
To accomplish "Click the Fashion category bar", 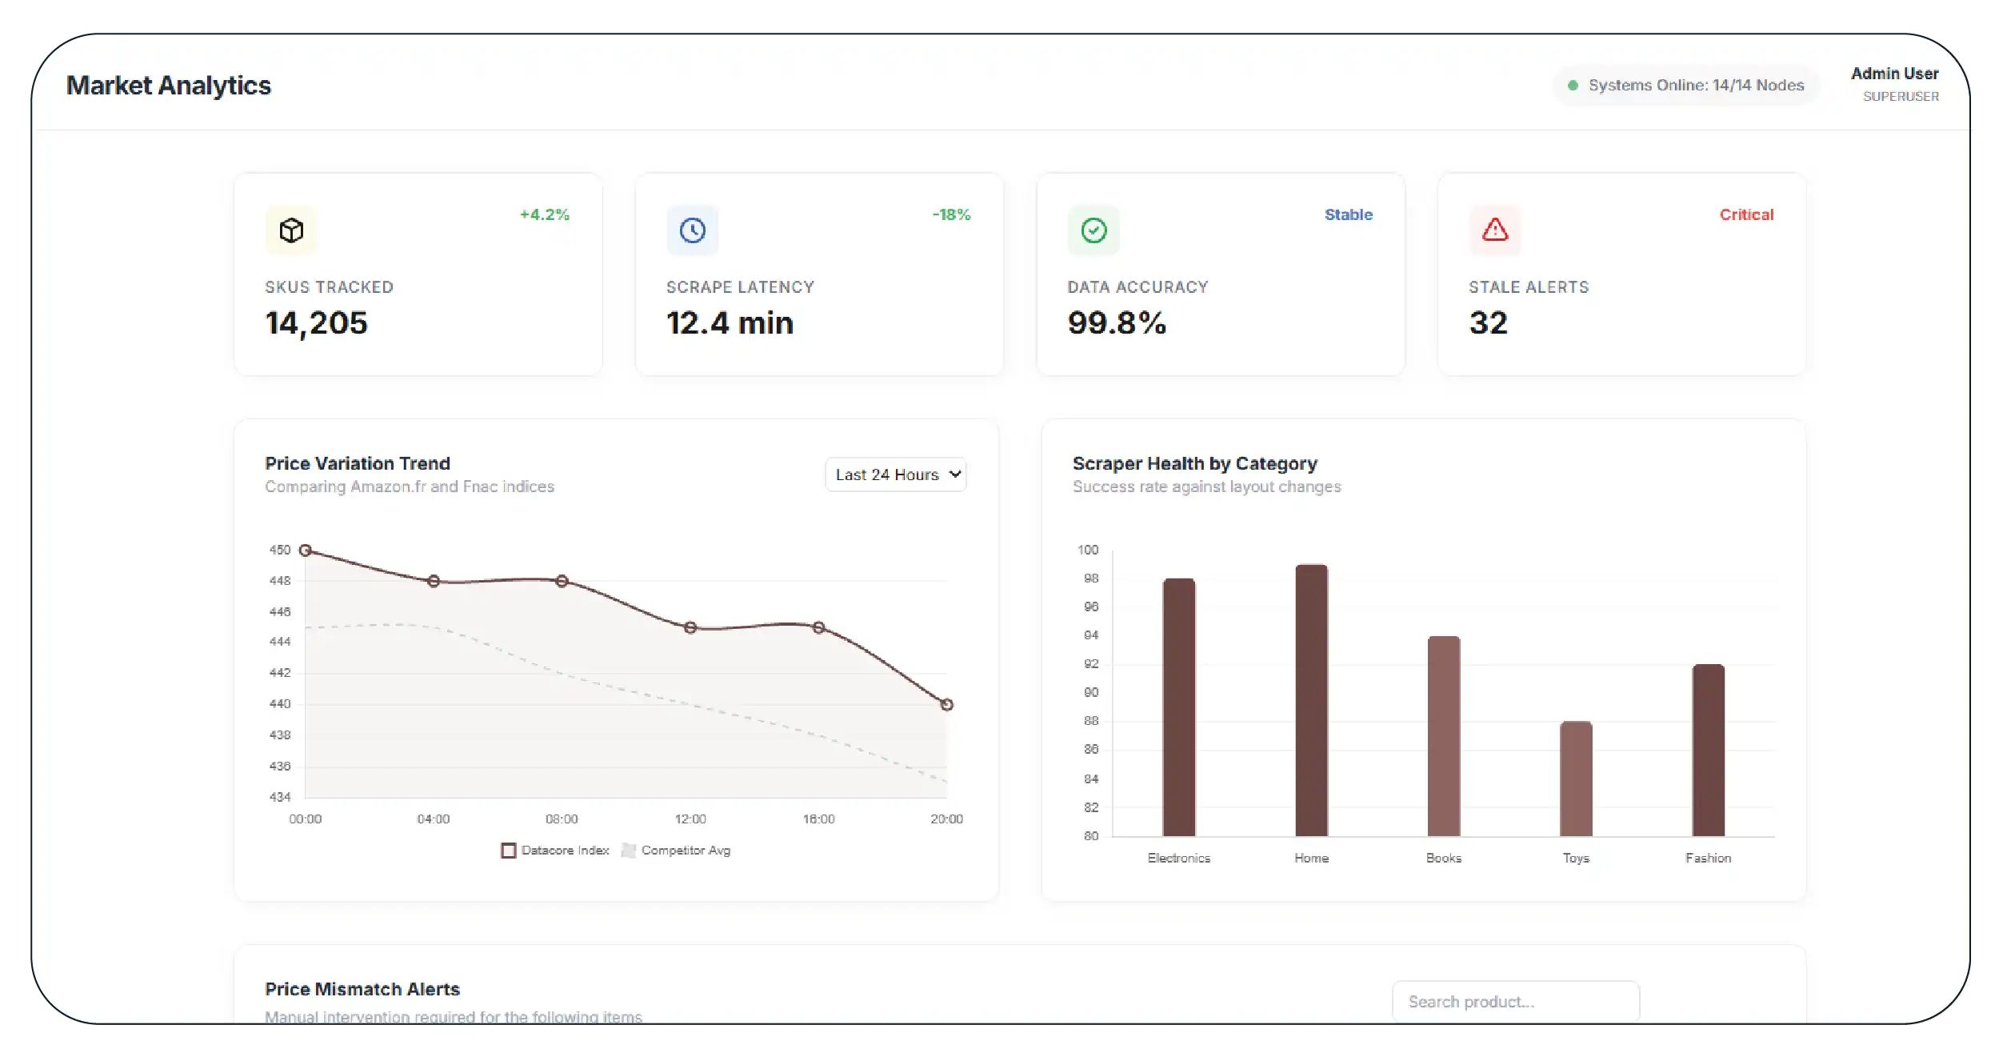I will [1708, 751].
